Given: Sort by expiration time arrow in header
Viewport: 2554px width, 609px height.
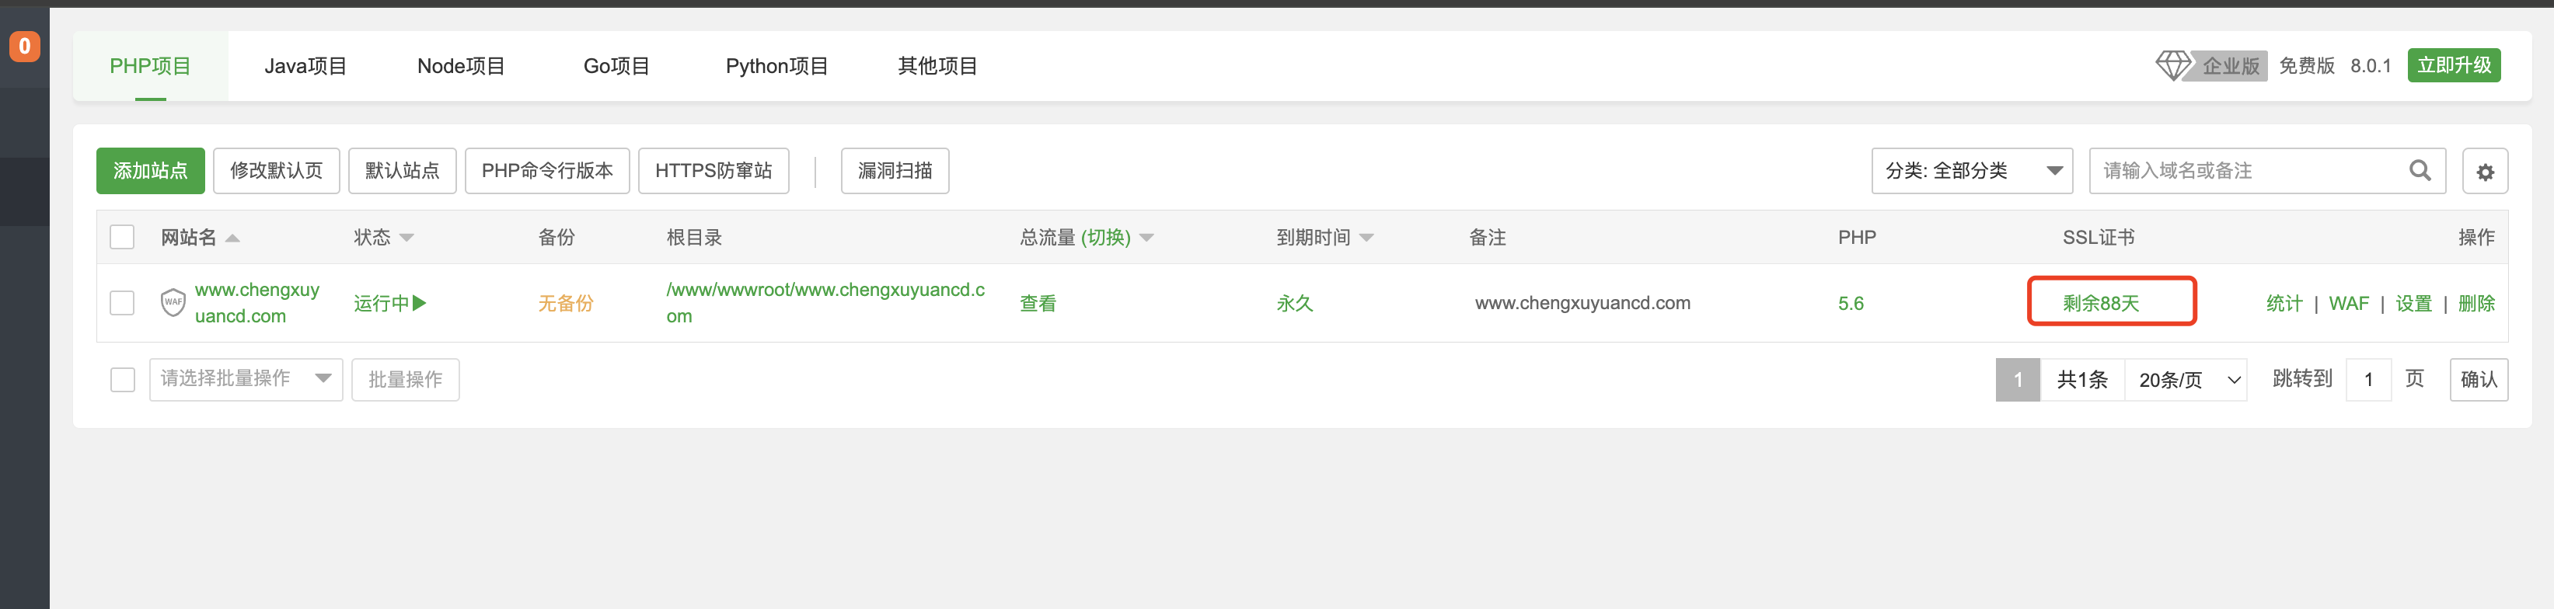Looking at the screenshot, I should (1366, 238).
